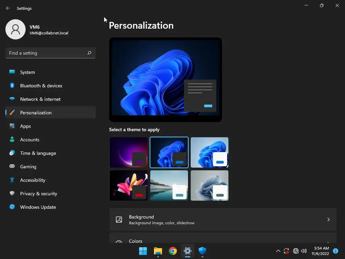Click the Find a setting search box
Image resolution: width=345 pixels, height=259 pixels.
51,53
